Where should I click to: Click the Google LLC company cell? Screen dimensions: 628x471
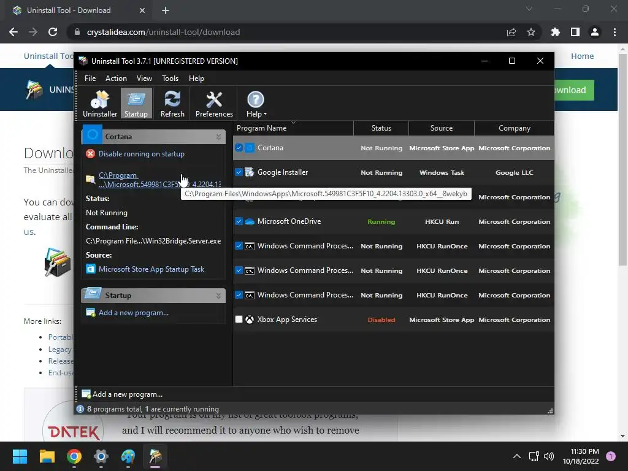click(x=515, y=172)
